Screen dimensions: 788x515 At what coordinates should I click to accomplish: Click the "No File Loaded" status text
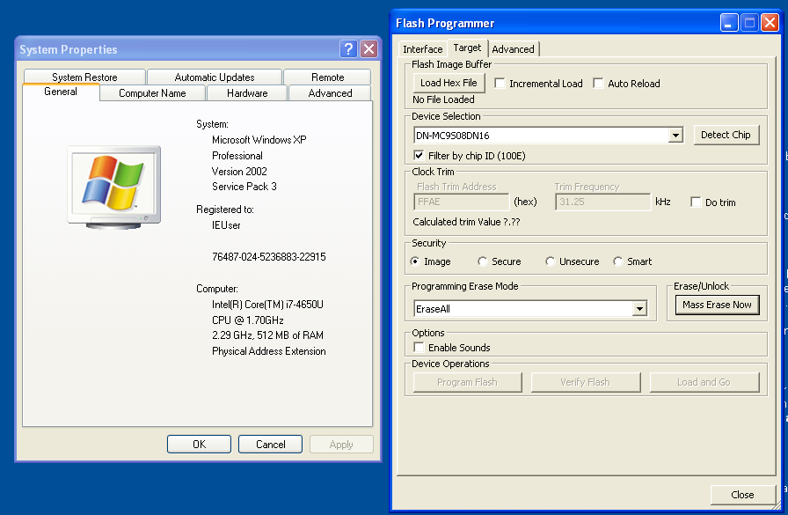(x=443, y=99)
